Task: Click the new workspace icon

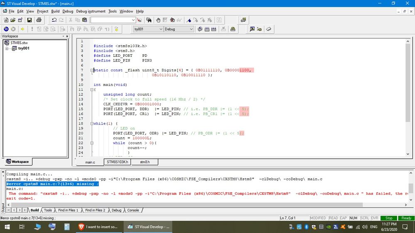Action: (20, 20)
